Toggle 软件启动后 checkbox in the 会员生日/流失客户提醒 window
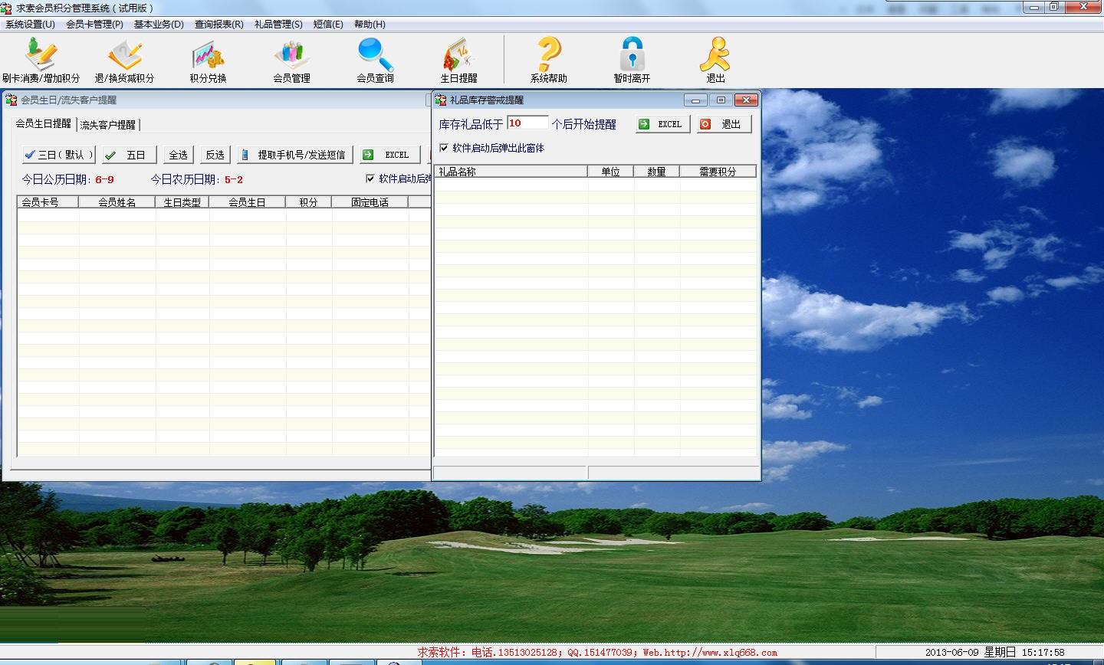Screen dimensions: 1104x665 tap(370, 179)
